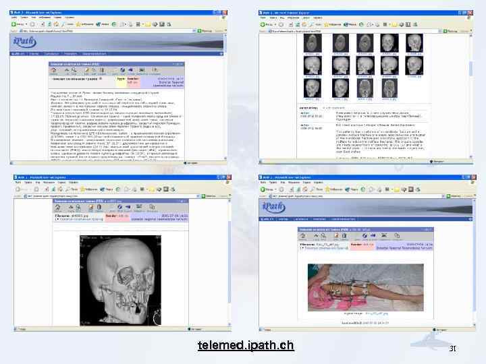Open History in the leg-photo browser window
The image size is (486, 364).
(363, 189)
